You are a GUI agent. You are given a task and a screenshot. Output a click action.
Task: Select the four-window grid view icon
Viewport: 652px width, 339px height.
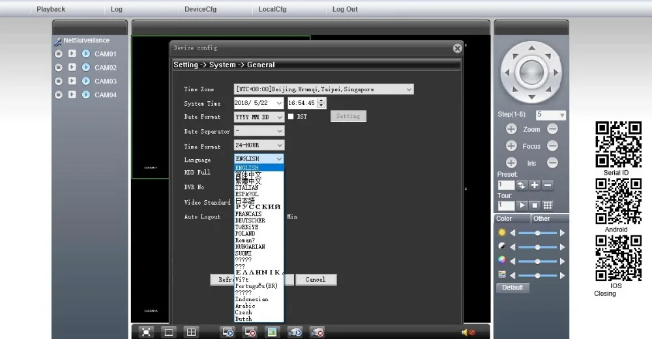click(x=191, y=332)
